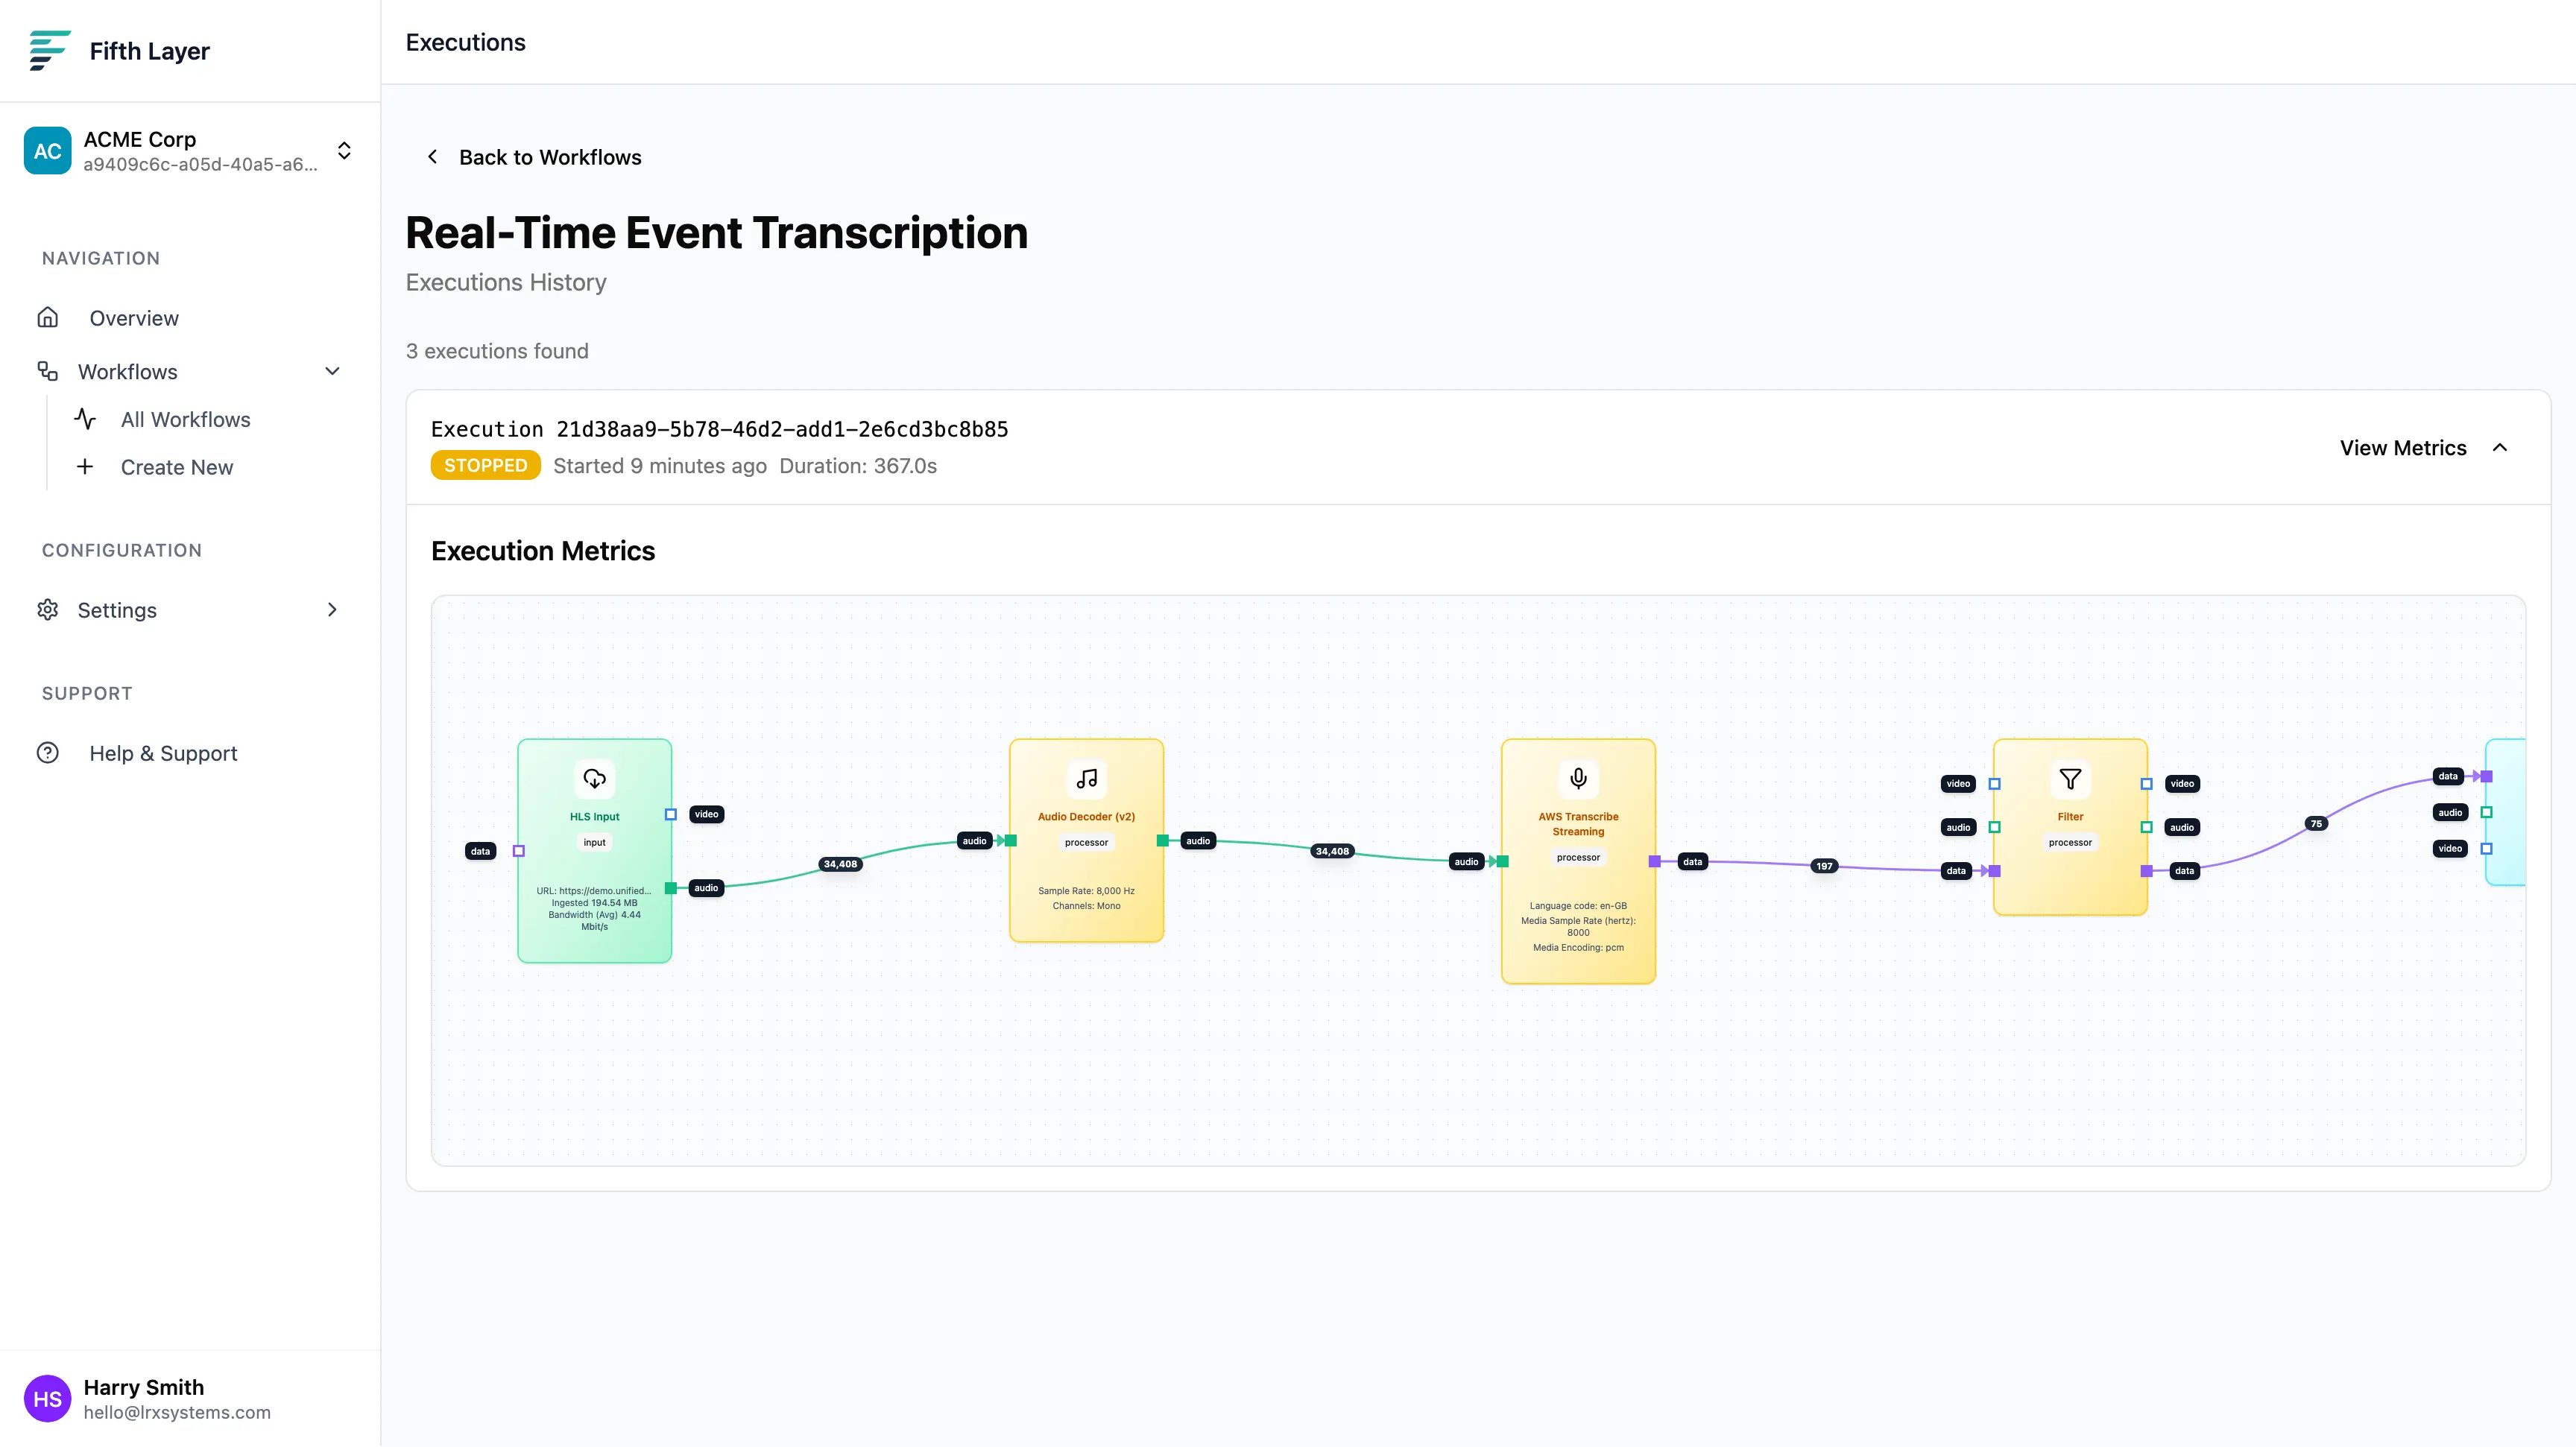Click the activity icon beside All Workflows
This screenshot has height=1447, width=2576.
coord(84,419)
